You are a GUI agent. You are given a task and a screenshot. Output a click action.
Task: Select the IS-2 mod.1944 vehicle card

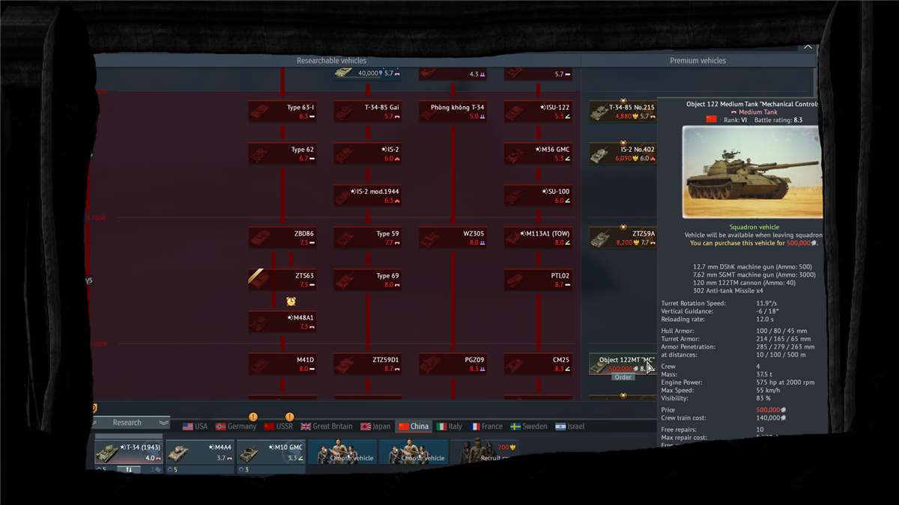coord(368,195)
